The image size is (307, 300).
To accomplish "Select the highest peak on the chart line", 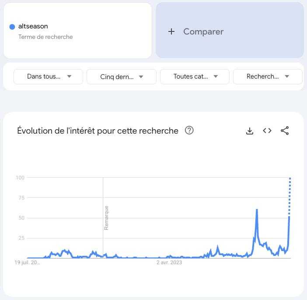I will click(x=257, y=210).
